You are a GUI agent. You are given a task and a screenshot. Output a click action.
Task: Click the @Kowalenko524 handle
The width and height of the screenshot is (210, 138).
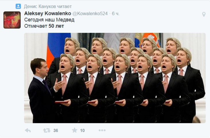click(90, 13)
